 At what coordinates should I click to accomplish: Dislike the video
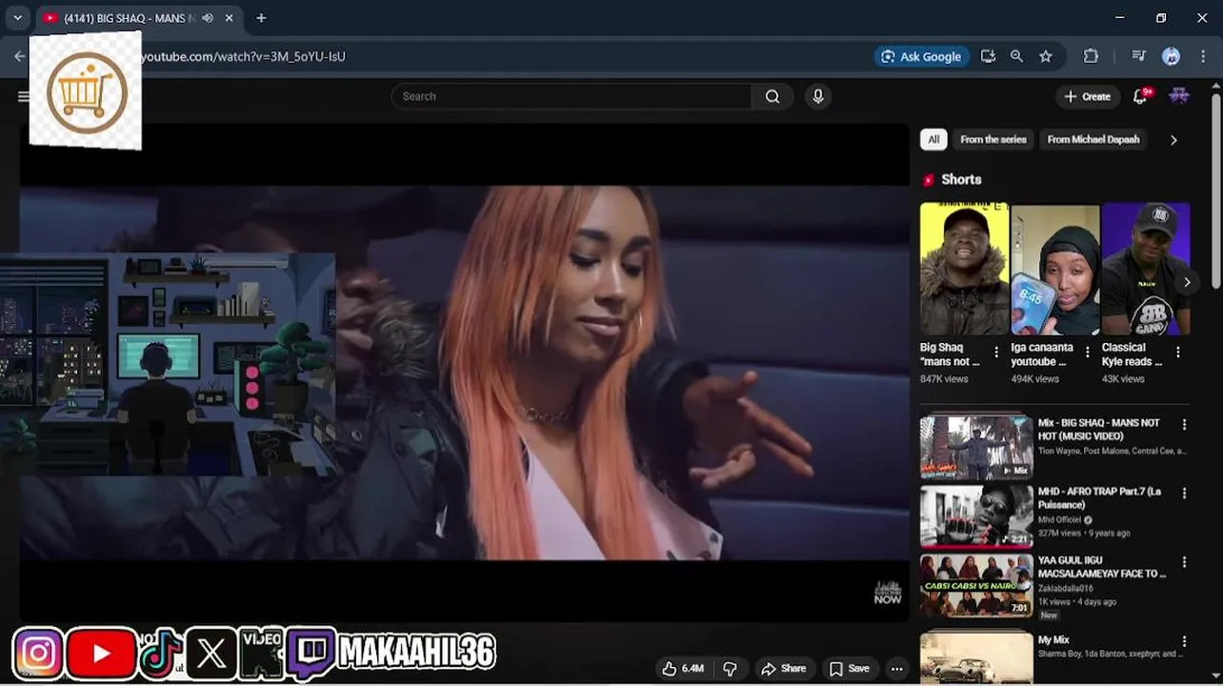pos(731,669)
